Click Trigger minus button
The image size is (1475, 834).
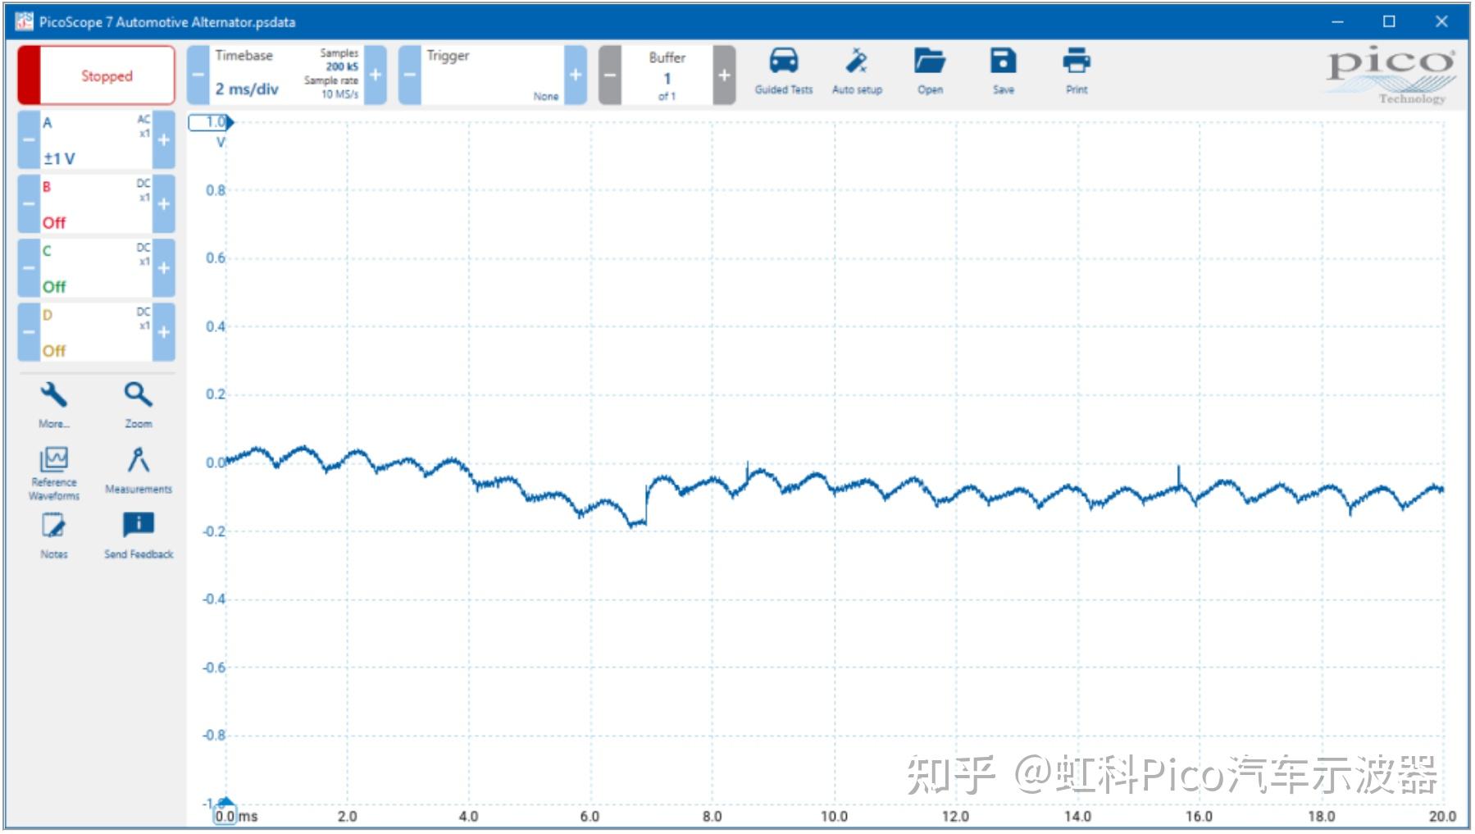[x=410, y=75]
